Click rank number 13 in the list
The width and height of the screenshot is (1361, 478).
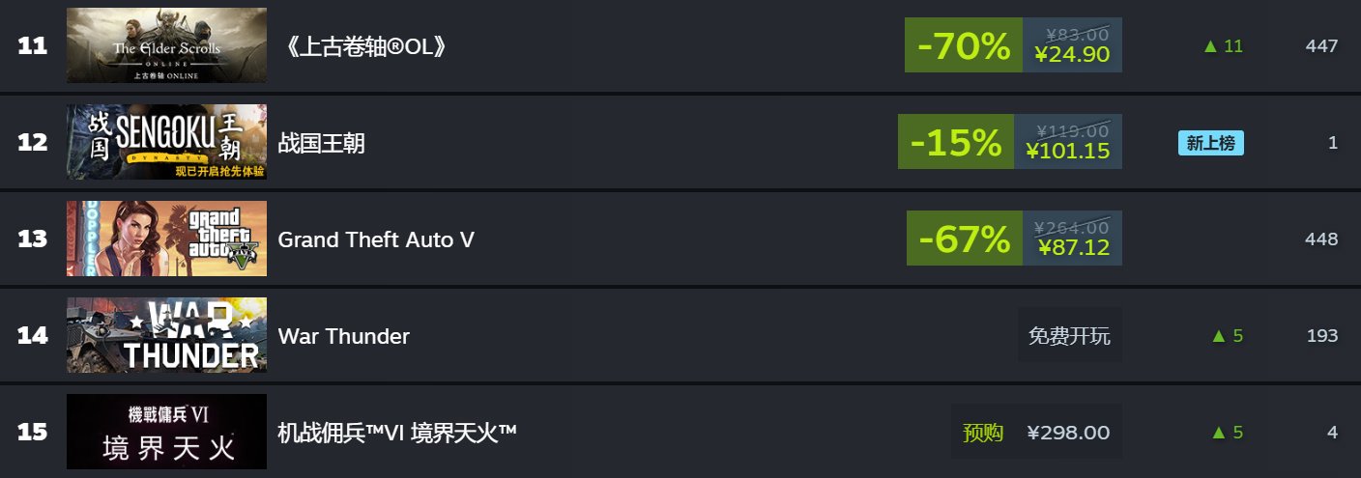tap(33, 239)
